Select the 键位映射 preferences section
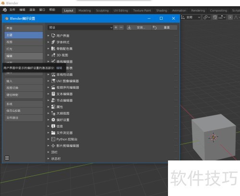This screenshot has width=240, height=196. (24, 95)
